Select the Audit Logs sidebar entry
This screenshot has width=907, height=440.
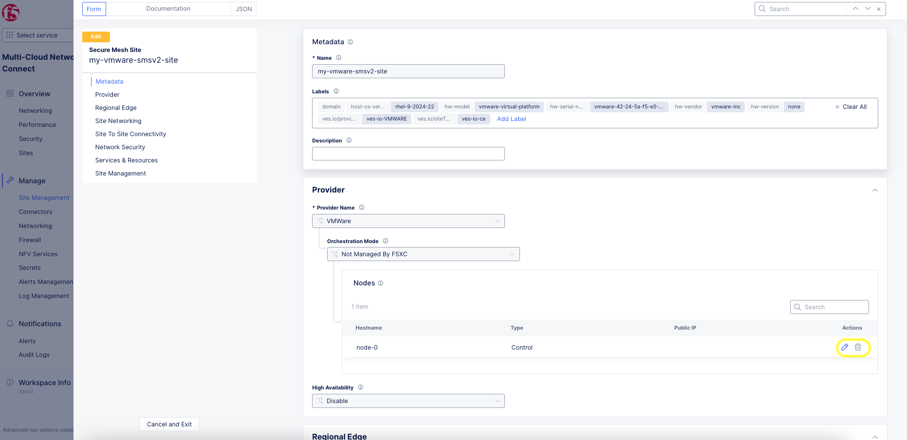[34, 354]
